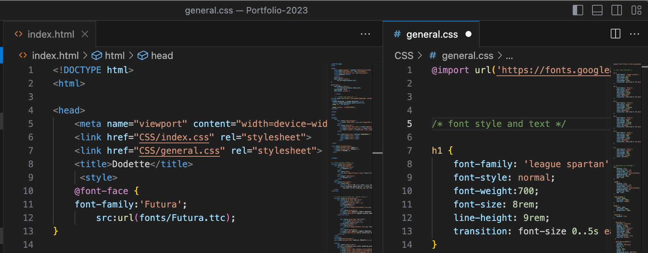Click the chevron after general.css breadcrumb

click(x=500, y=55)
